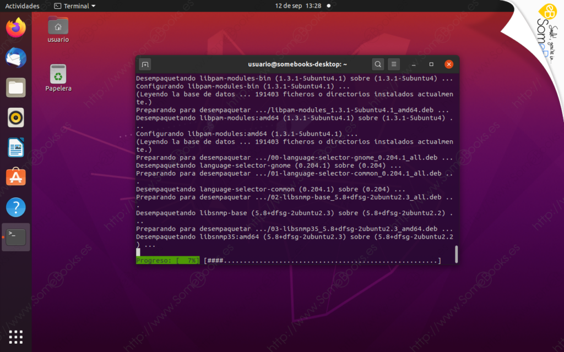Screen dimensions: 564x352
Task: Show the applications grid
Action: pyautogui.click(x=16, y=337)
